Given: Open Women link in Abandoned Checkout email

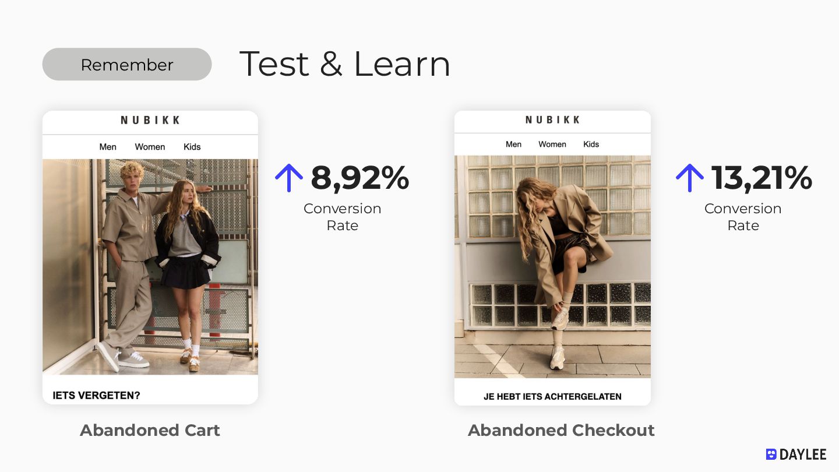Looking at the screenshot, I should (x=552, y=144).
